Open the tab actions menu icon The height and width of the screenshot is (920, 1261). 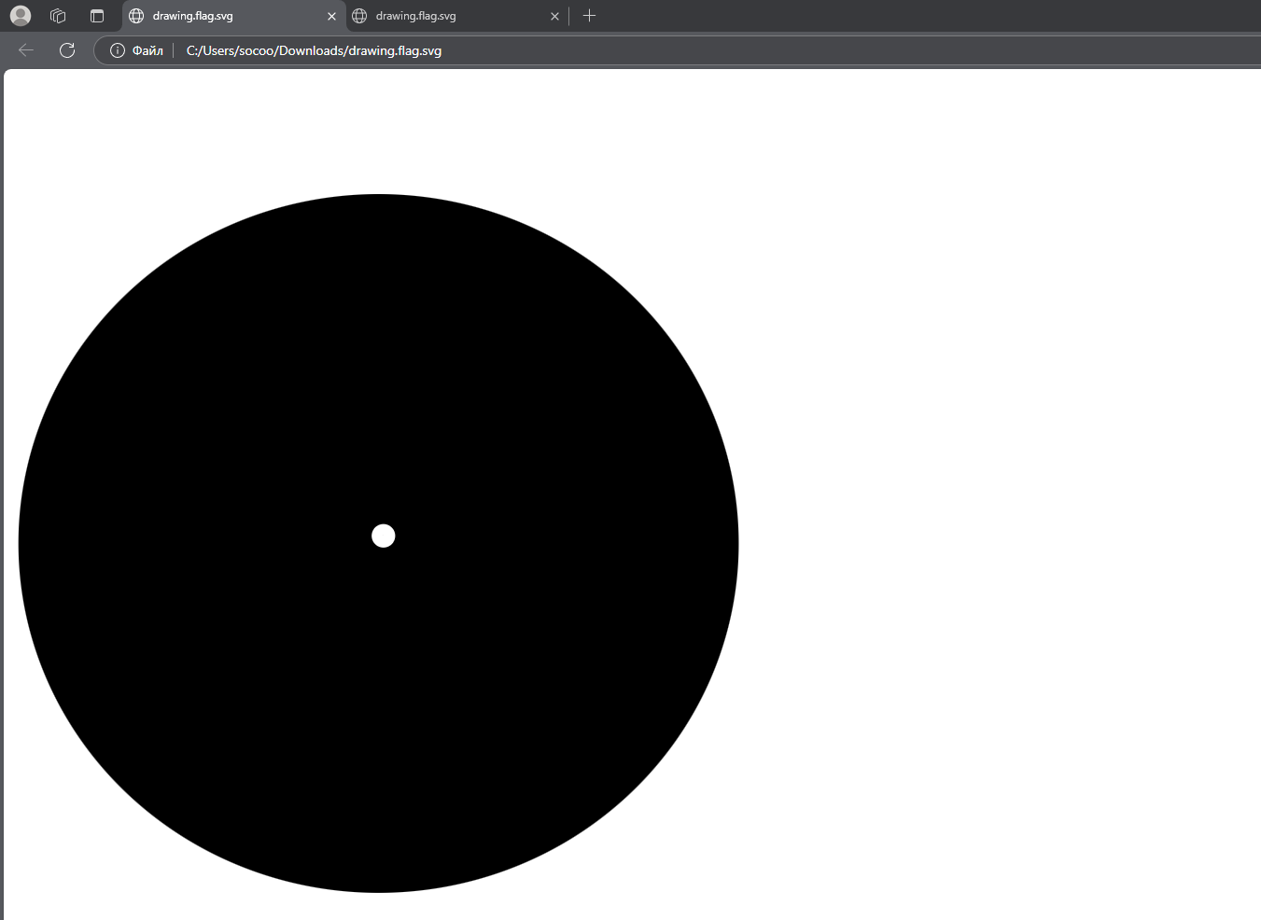tap(97, 16)
